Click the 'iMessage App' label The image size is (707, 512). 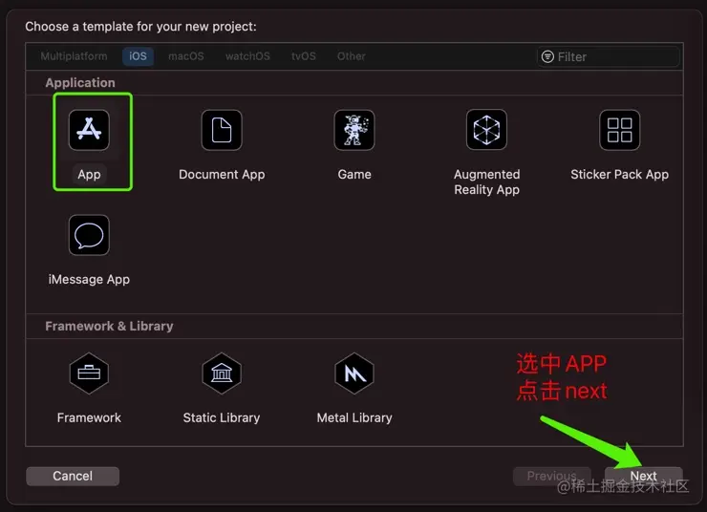(89, 280)
